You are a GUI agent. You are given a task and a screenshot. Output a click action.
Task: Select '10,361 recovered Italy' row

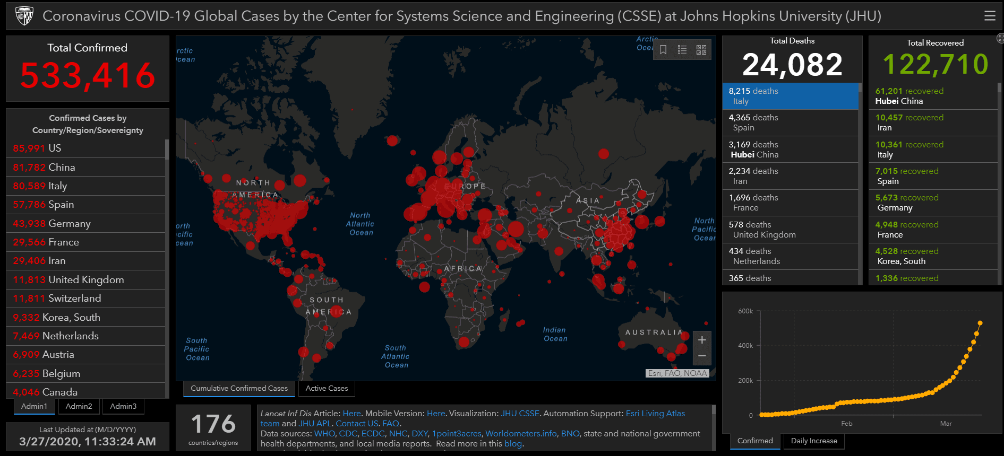click(x=933, y=150)
